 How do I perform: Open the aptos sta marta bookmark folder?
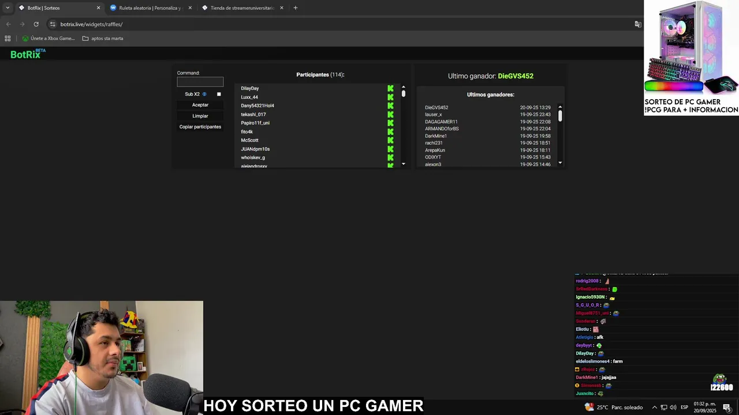tap(103, 39)
